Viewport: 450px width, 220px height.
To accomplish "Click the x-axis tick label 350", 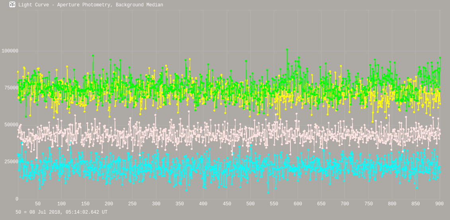I will [x=179, y=204].
